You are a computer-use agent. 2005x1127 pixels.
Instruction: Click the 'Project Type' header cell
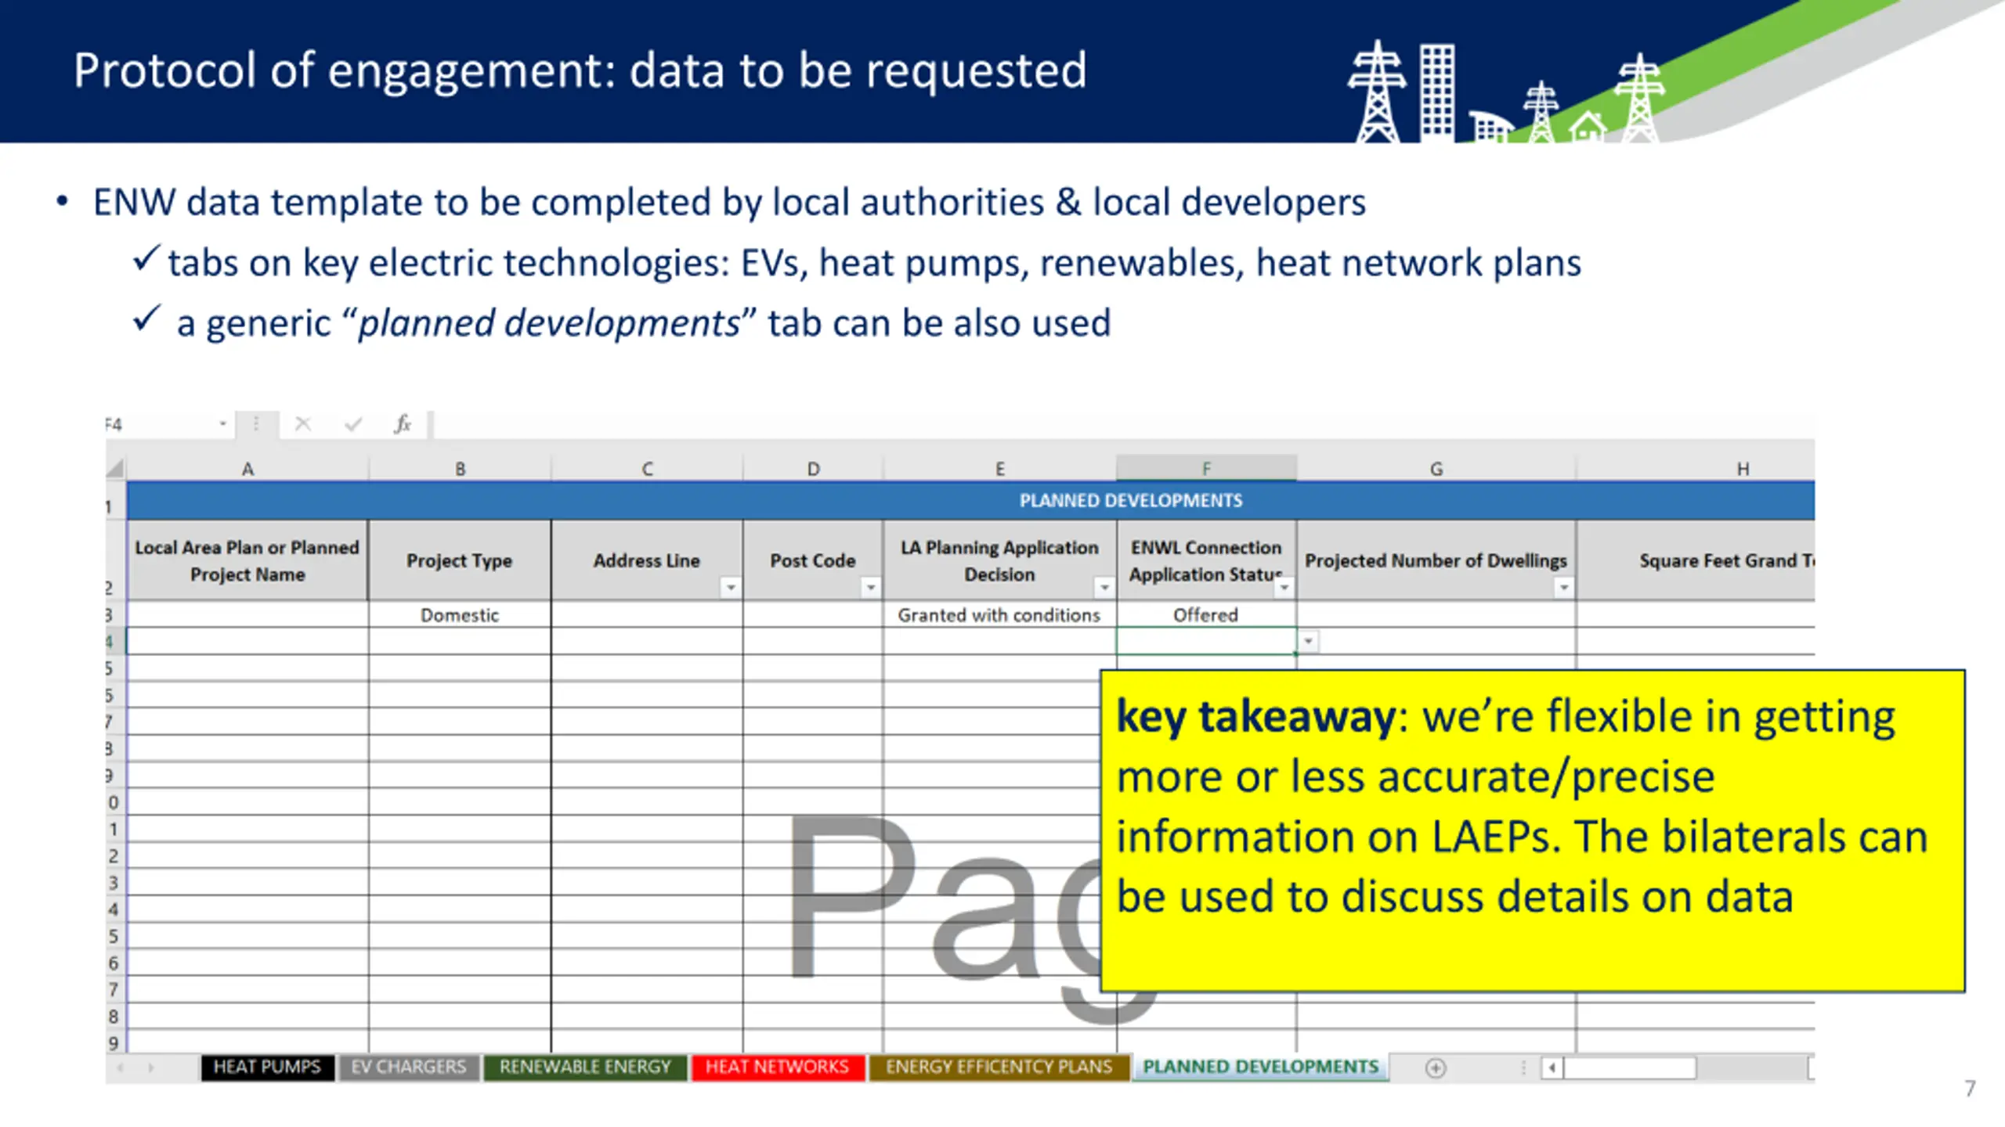pyautogui.click(x=460, y=560)
